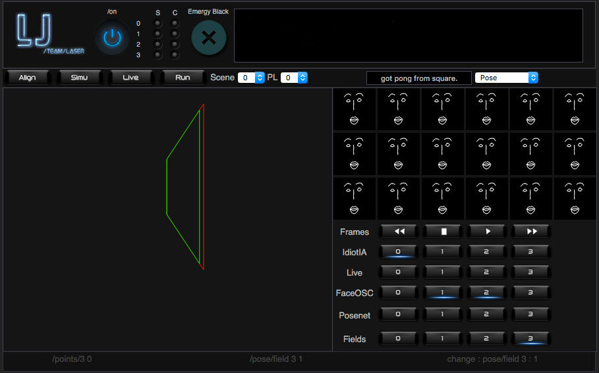Toggle S indicator for laser 0
Image resolution: width=599 pixels, height=373 pixels.
157,23
